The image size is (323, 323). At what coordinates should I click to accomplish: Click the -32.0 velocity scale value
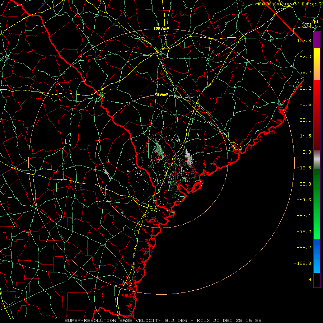click(304, 184)
